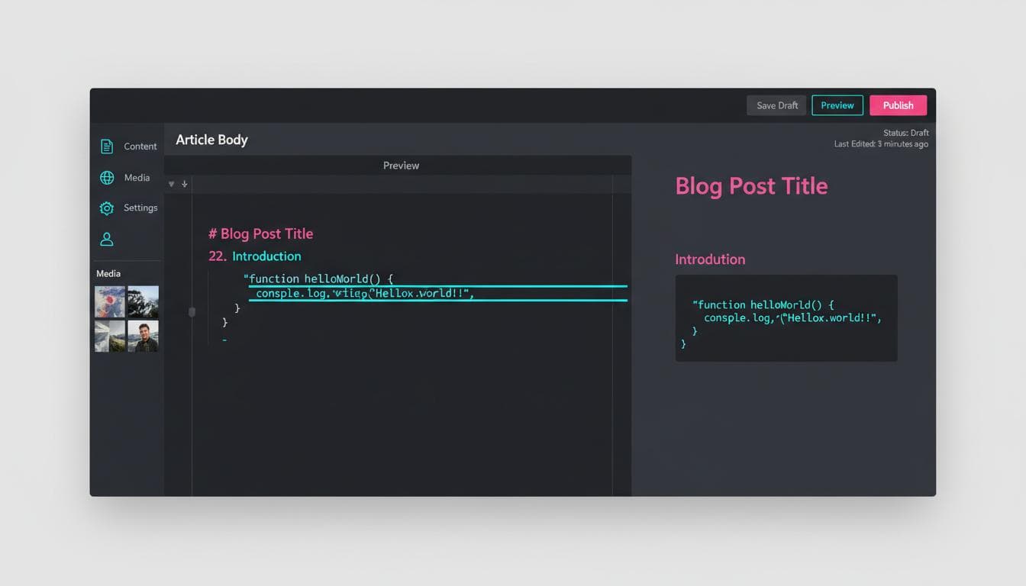Viewport: 1026px width, 586px height.
Task: Click the 'Blog Post Title' heading in preview pane
Action: click(x=751, y=186)
